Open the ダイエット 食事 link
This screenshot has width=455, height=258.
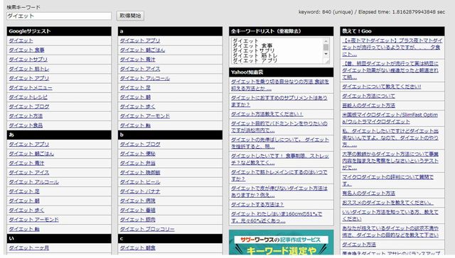(x=26, y=50)
